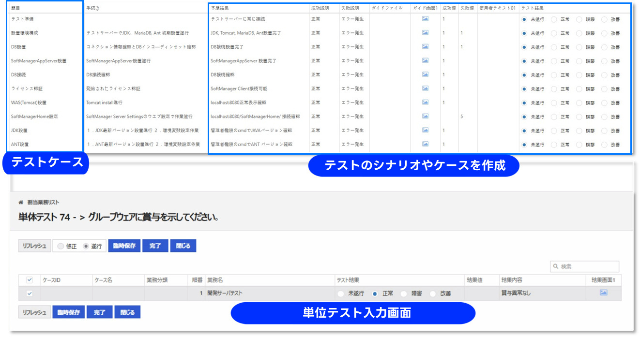The height and width of the screenshot is (337, 640).
Task: Select 誤謬 radio for DB接続 row
Action: point(579,75)
